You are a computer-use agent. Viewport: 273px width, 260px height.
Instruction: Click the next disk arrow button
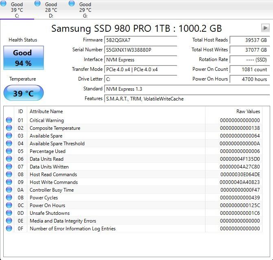pos(265,28)
